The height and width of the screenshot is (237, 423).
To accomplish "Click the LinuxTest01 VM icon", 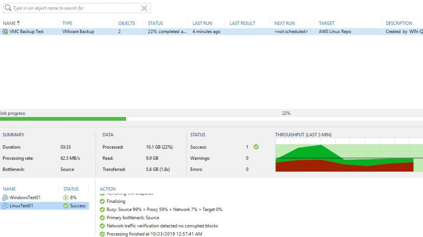I will pos(5,206).
